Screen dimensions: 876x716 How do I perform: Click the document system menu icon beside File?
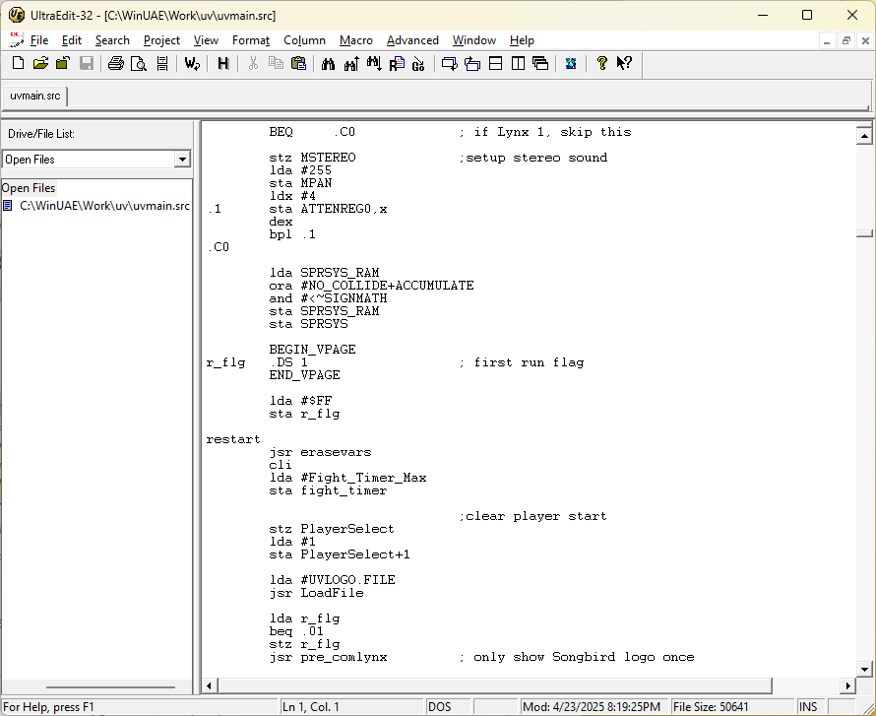pos(16,39)
